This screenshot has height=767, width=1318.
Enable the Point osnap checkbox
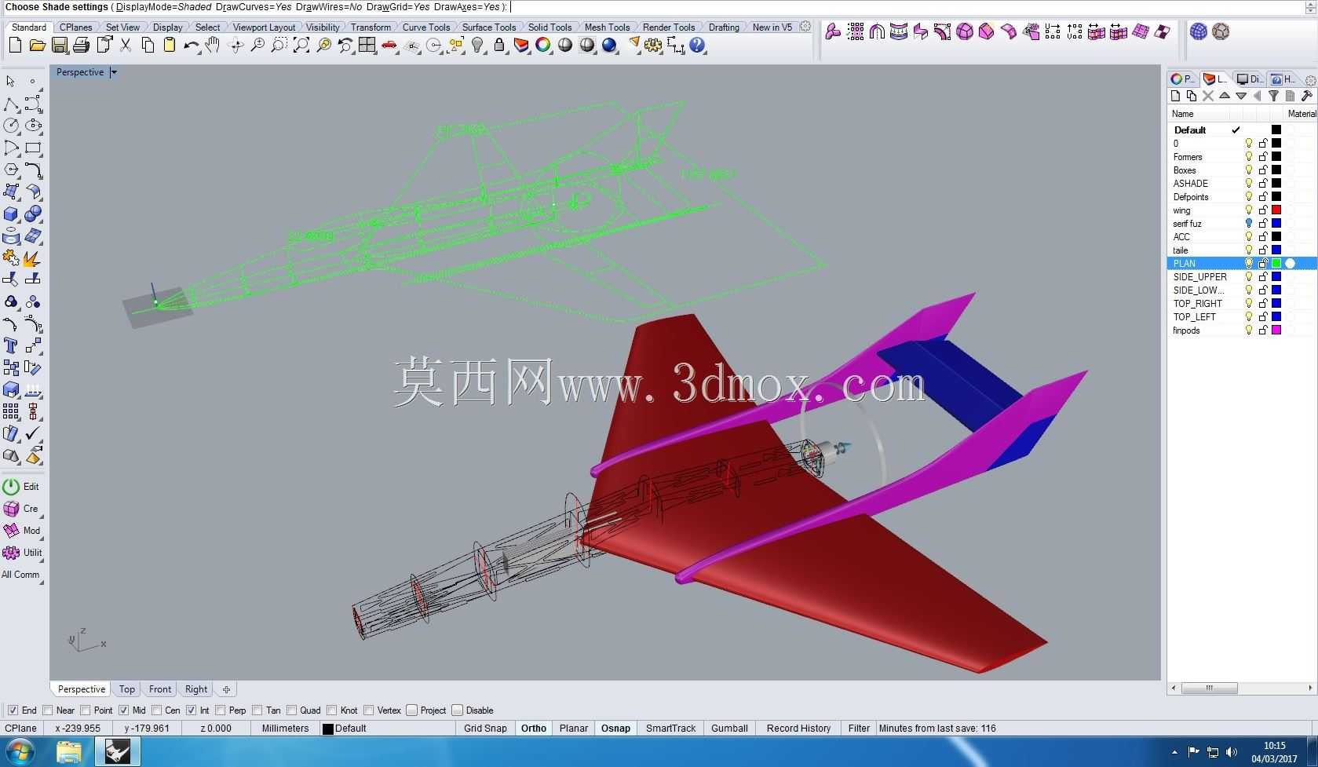click(x=86, y=710)
